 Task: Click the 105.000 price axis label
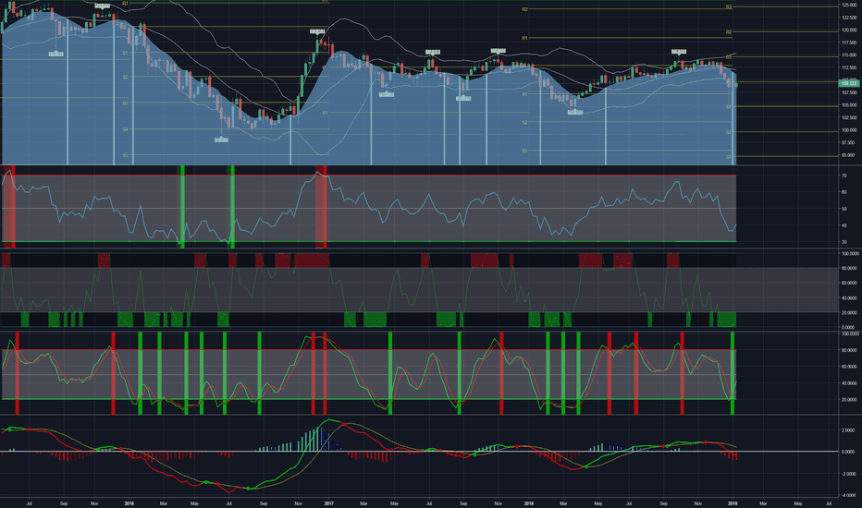[849, 105]
